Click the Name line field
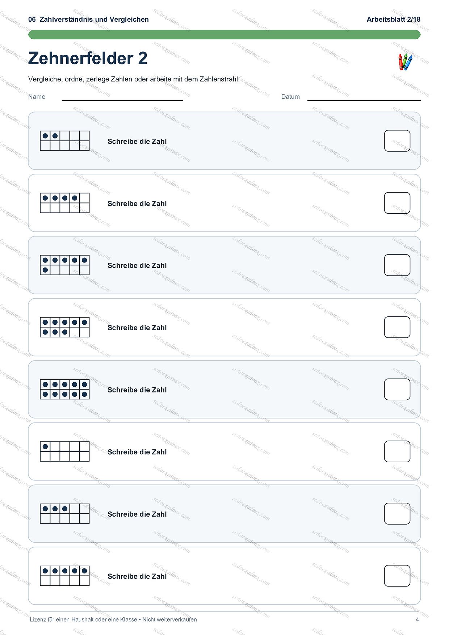 pos(122,97)
